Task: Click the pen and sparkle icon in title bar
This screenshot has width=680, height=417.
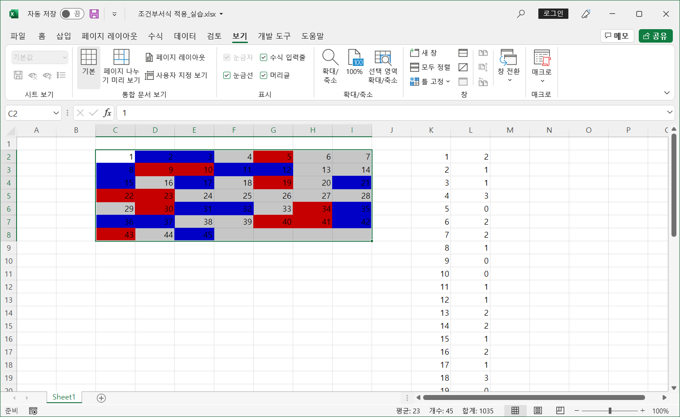Action: (586, 14)
